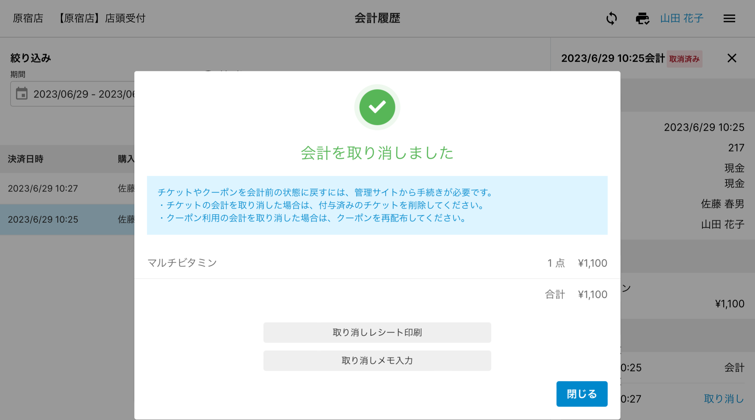The image size is (755, 420).
Task: Click the 取り消し link in detail panel
Action: tap(724, 399)
